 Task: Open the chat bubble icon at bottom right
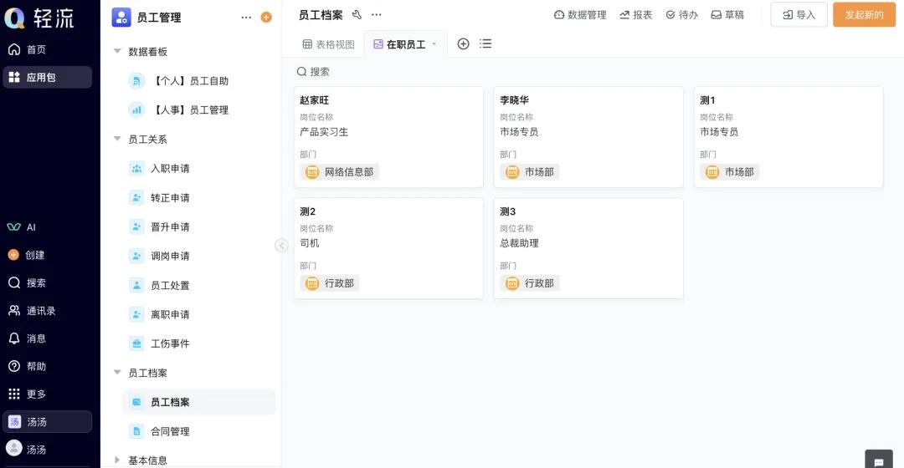pyautogui.click(x=879, y=461)
